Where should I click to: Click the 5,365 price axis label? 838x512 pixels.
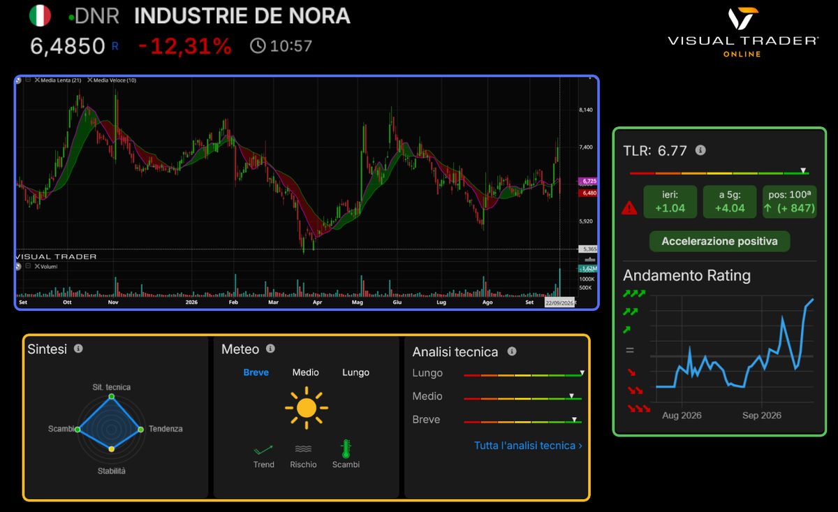587,249
